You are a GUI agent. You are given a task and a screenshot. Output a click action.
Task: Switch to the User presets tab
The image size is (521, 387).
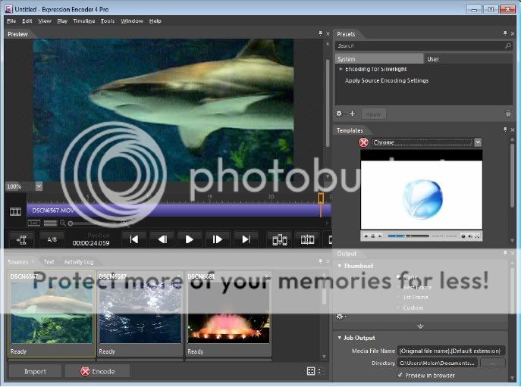pos(433,59)
